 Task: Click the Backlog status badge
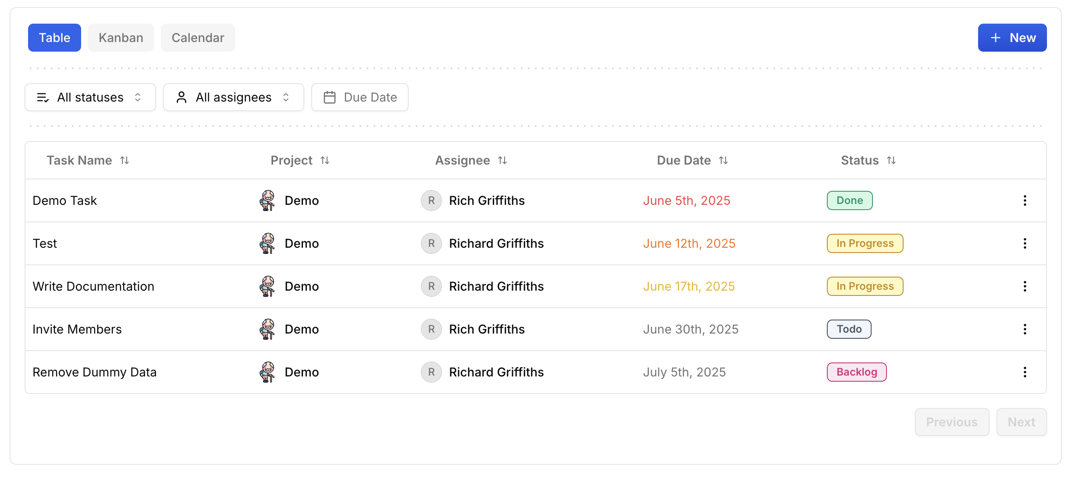tap(857, 372)
